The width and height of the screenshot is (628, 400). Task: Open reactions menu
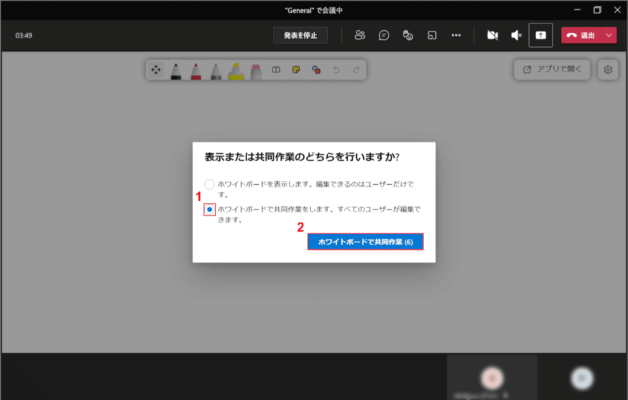pyautogui.click(x=408, y=35)
